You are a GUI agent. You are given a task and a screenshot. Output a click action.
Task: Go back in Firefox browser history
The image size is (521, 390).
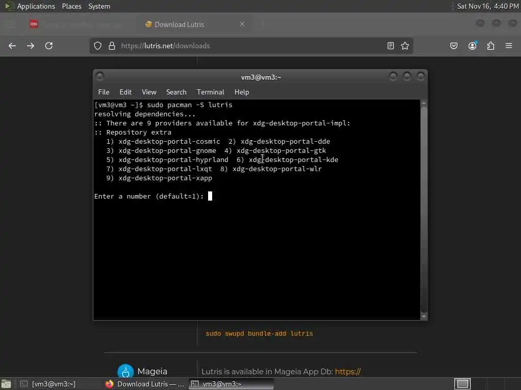12,46
